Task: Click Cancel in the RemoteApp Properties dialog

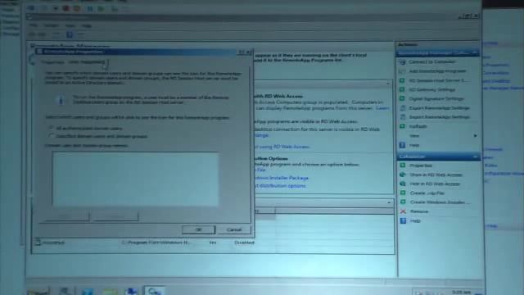Action: (x=233, y=229)
